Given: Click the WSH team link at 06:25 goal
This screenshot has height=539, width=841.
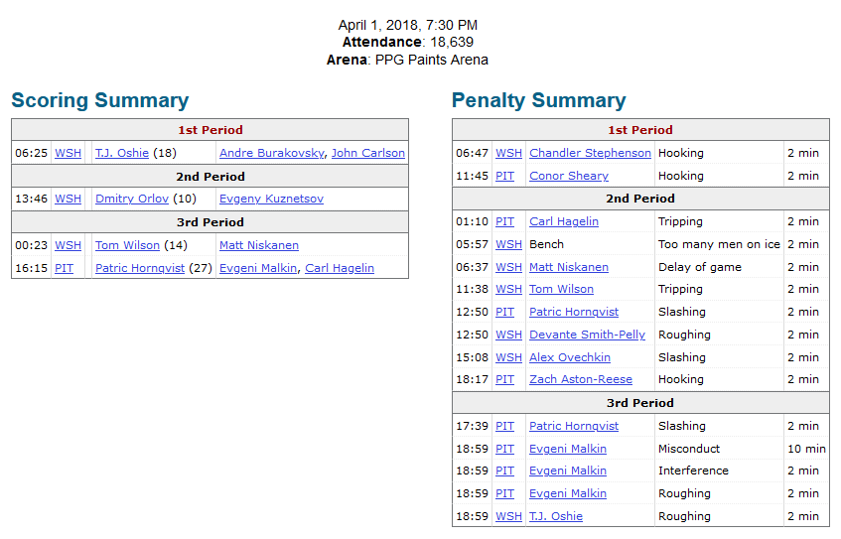Looking at the screenshot, I should pos(69,153).
